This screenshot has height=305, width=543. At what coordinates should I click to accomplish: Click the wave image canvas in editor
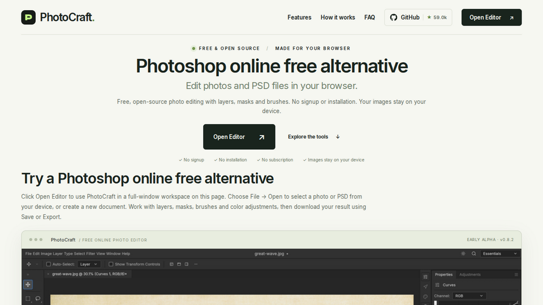coord(232,300)
